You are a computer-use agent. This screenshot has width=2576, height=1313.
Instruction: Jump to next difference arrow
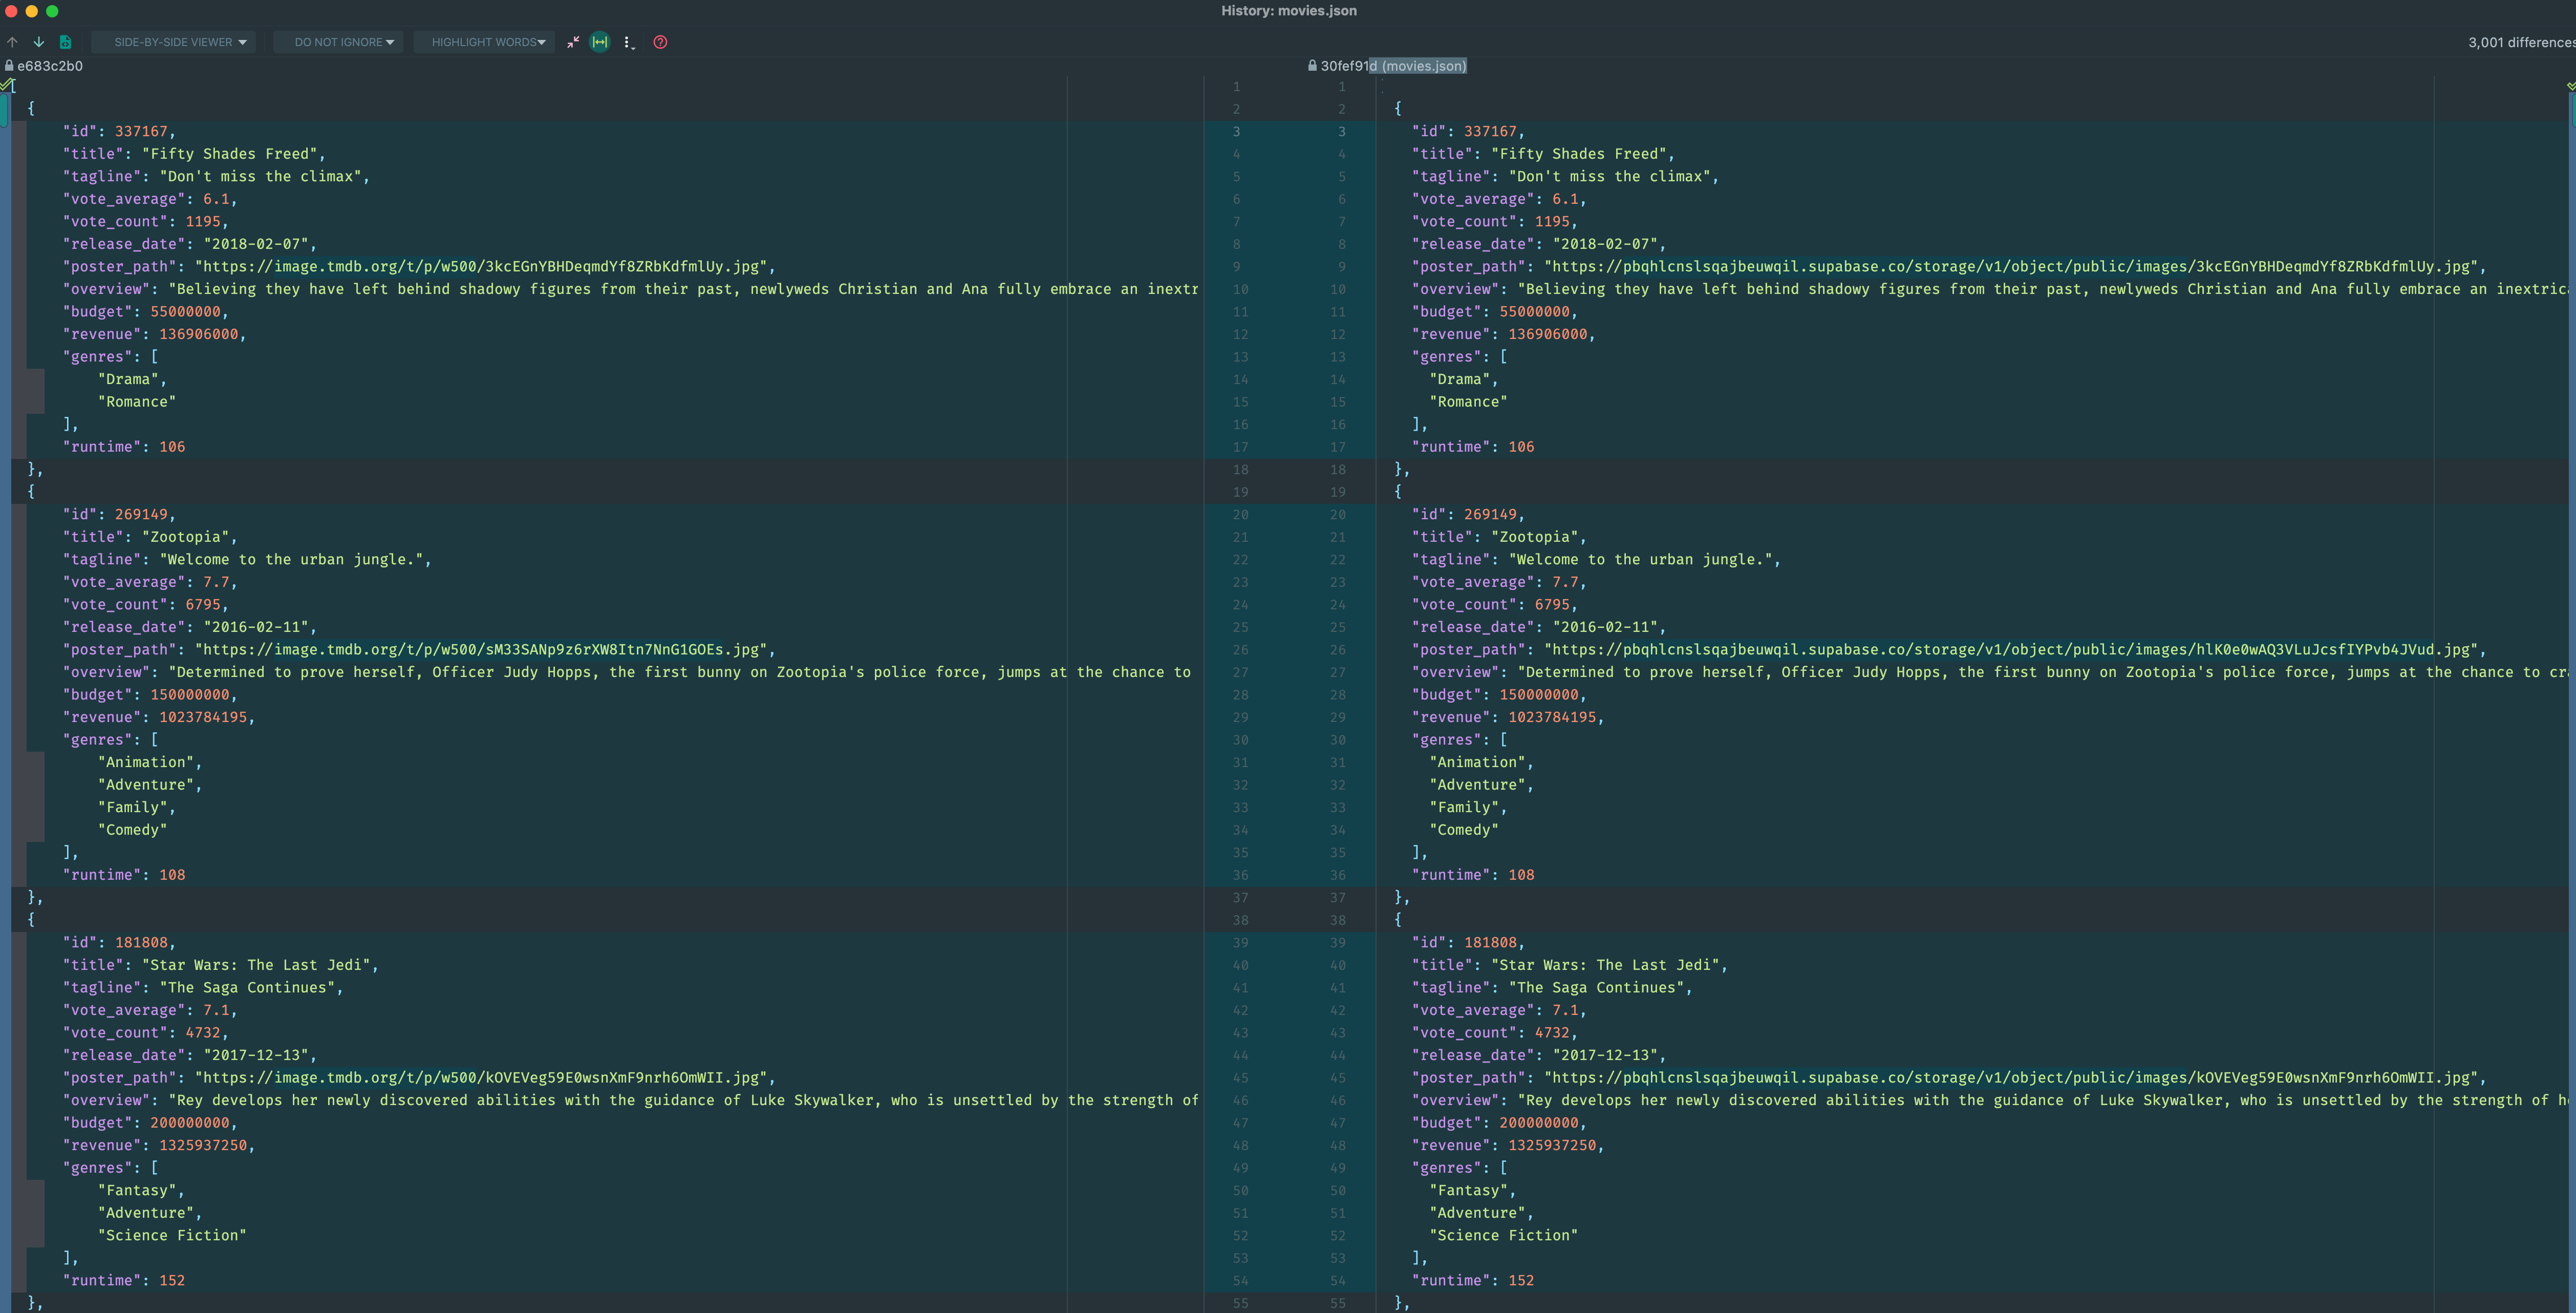39,42
